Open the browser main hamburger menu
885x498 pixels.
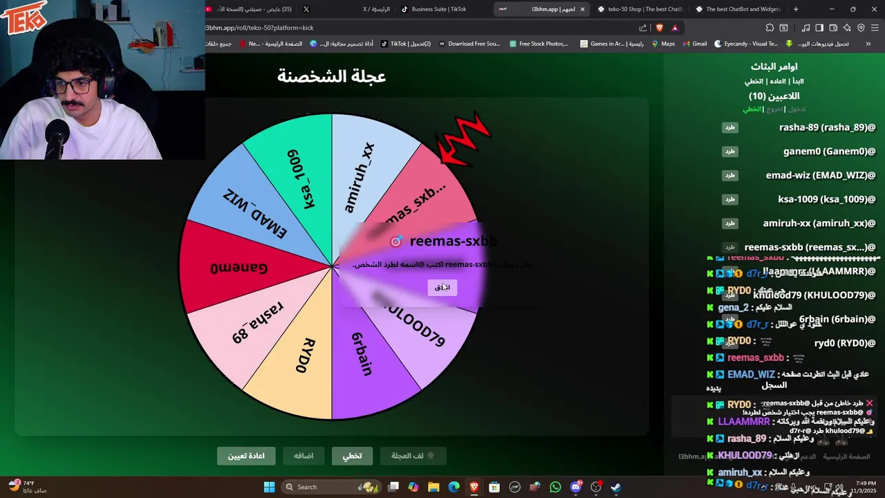point(875,28)
